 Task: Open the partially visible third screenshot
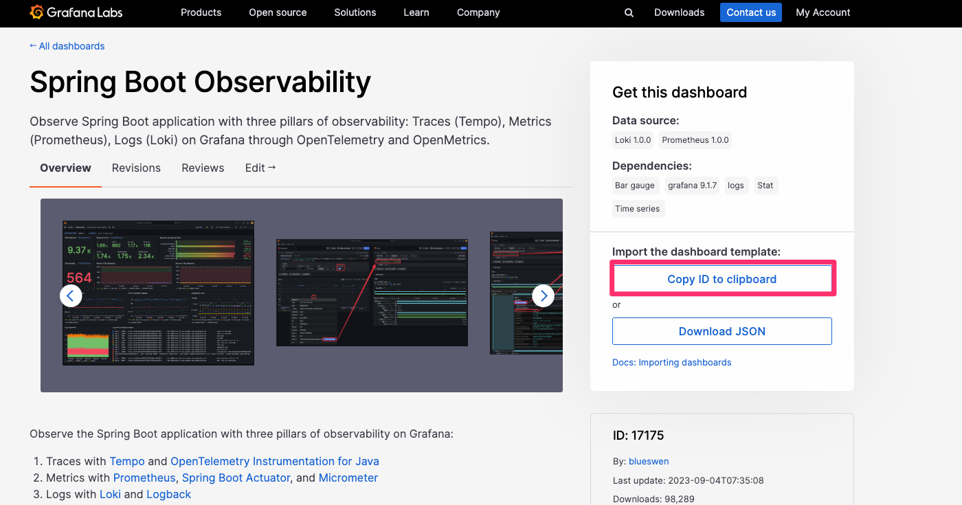pos(526,293)
